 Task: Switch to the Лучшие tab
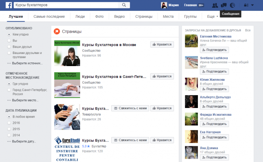(x=16, y=17)
